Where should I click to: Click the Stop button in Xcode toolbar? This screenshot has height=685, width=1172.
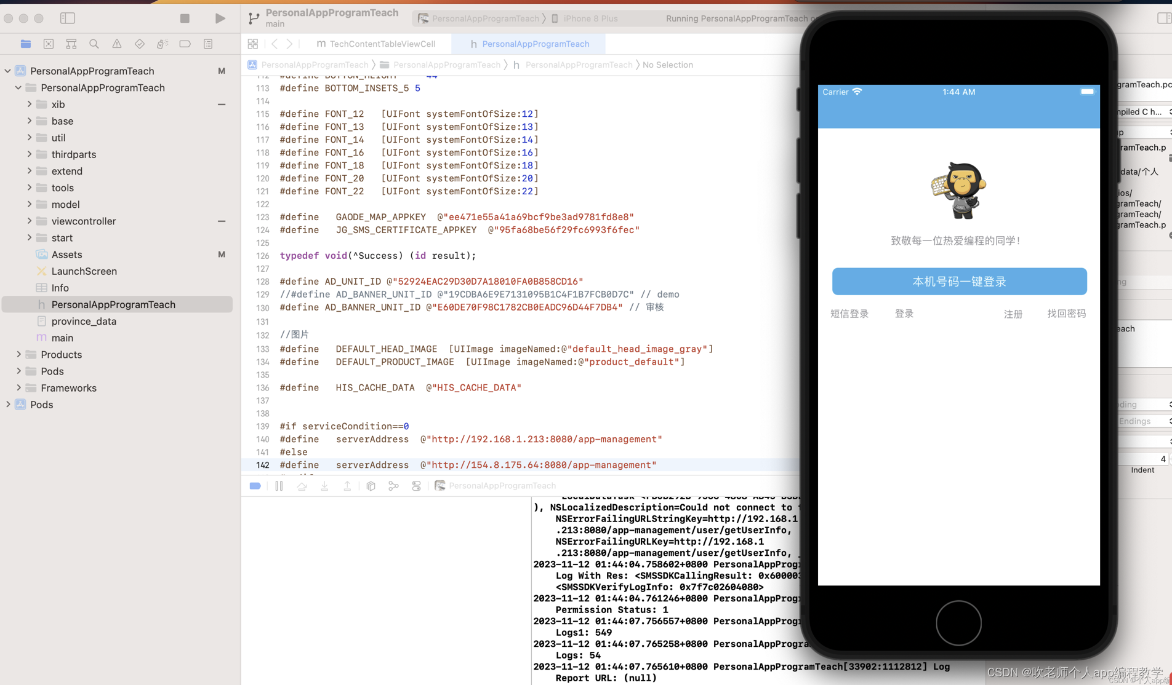[x=185, y=18]
